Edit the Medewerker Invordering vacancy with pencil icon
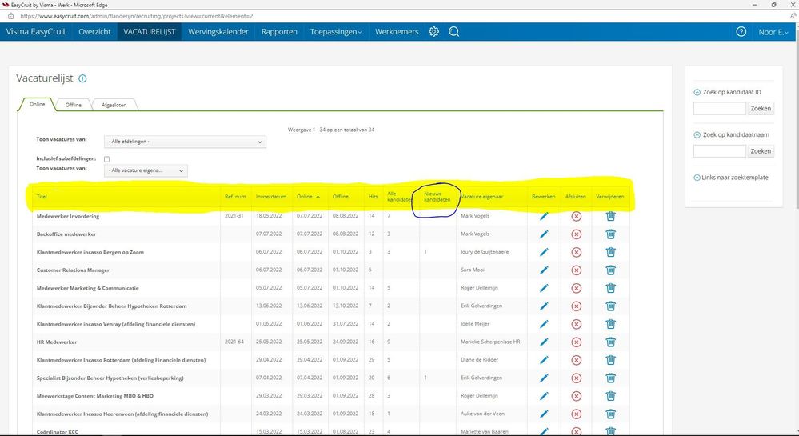 point(544,216)
